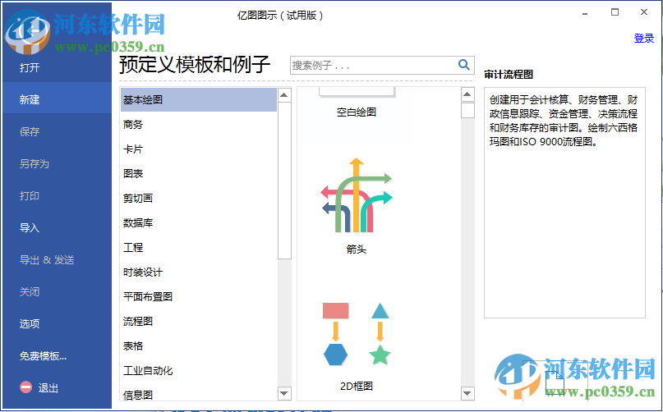663x412 pixels.
Task: Click template pane scroll down arrow
Action: click(x=467, y=393)
